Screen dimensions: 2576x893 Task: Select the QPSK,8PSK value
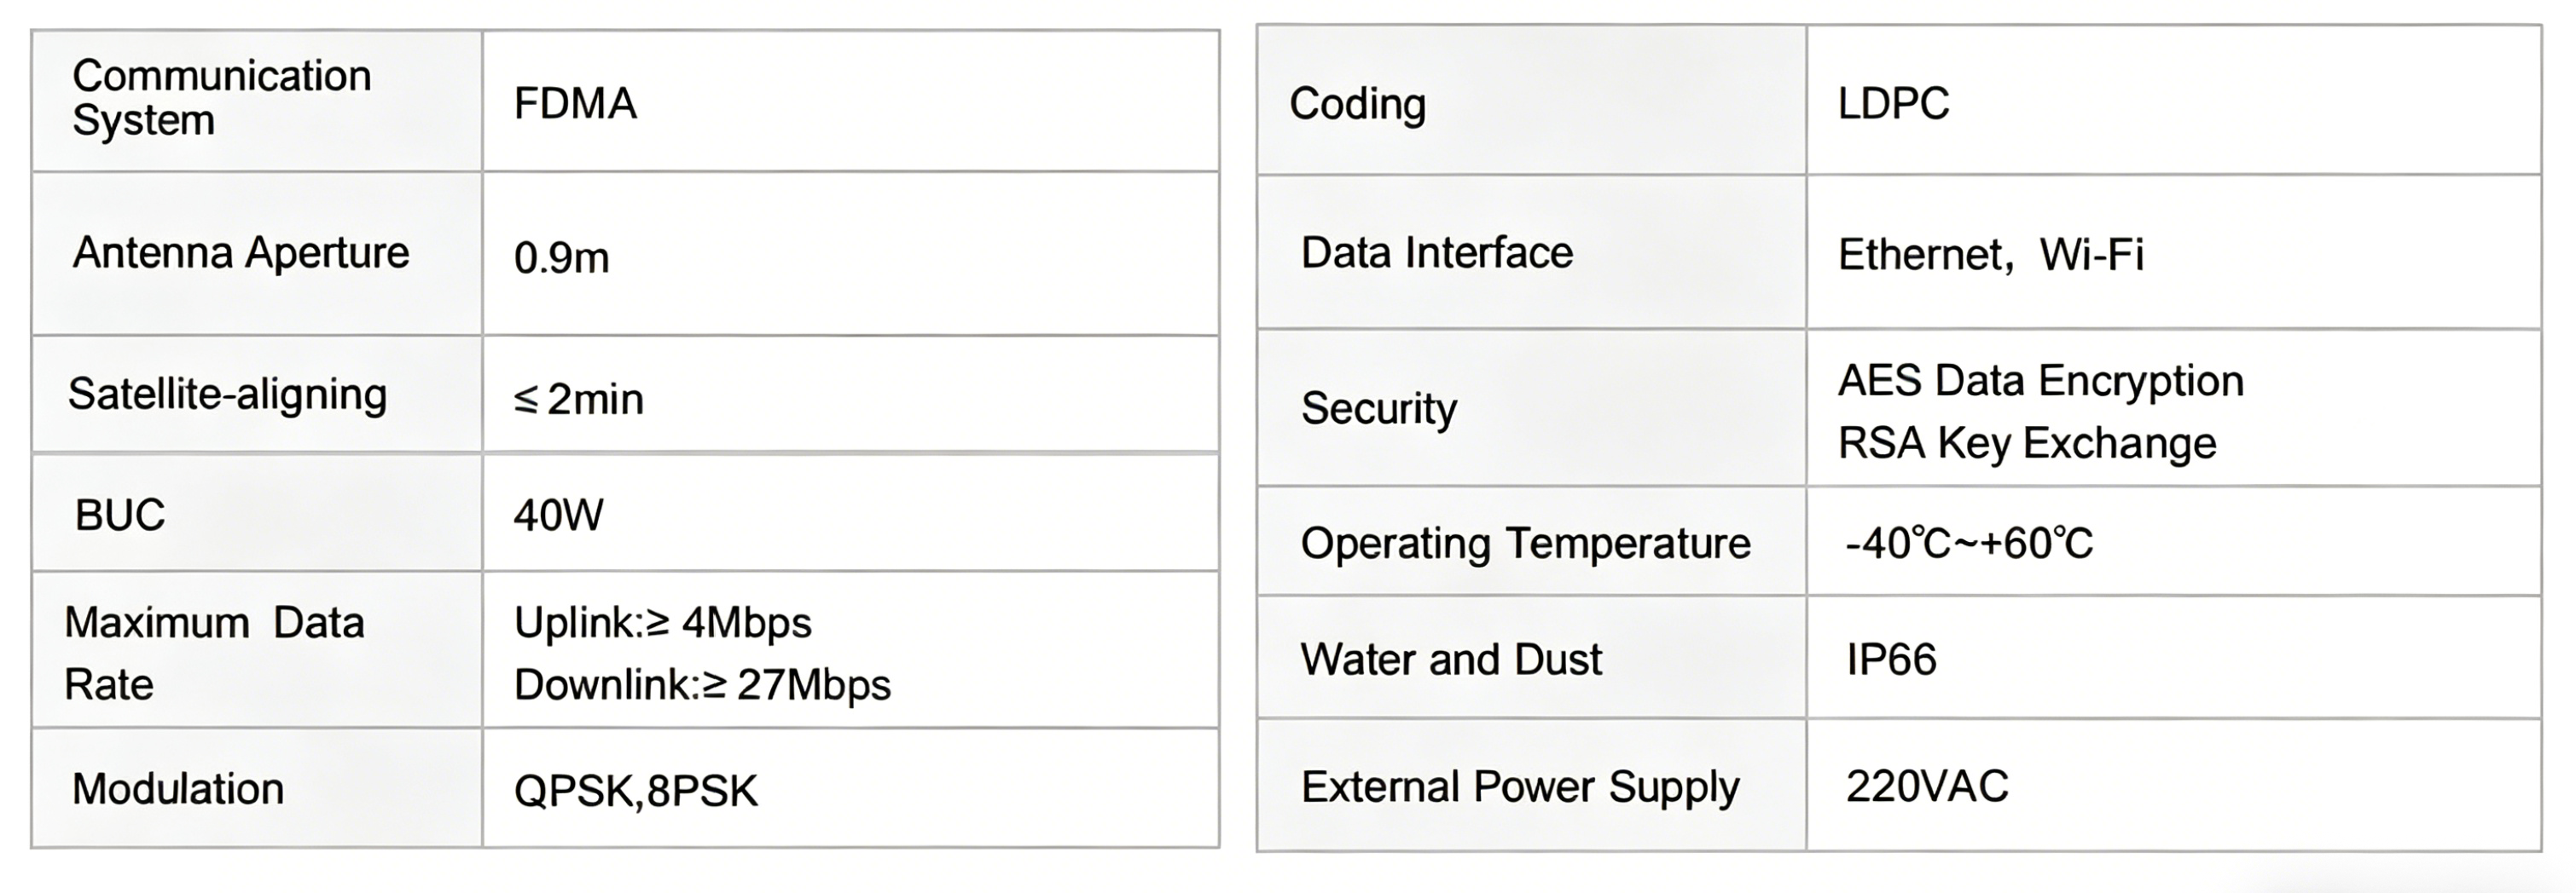[635, 790]
